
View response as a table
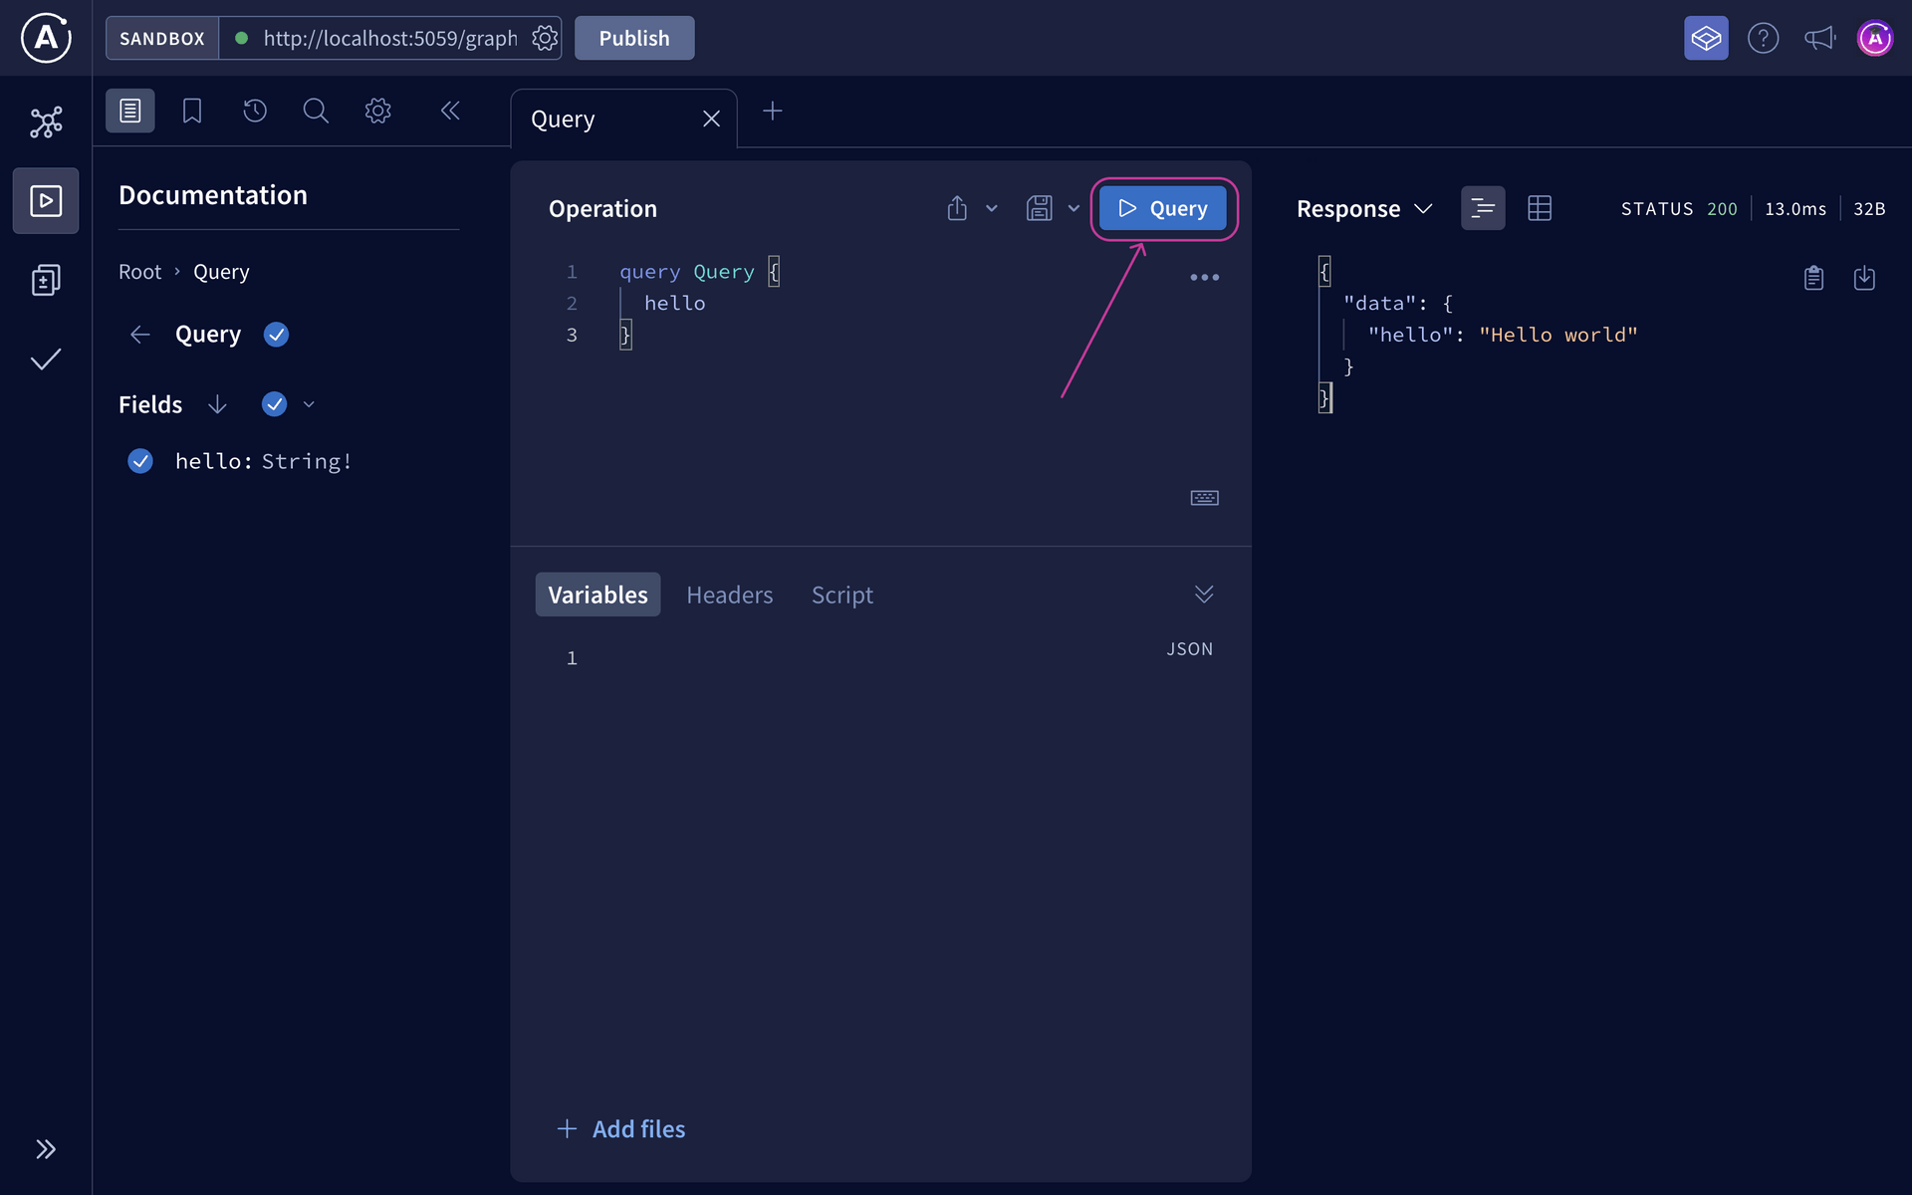[x=1540, y=208]
